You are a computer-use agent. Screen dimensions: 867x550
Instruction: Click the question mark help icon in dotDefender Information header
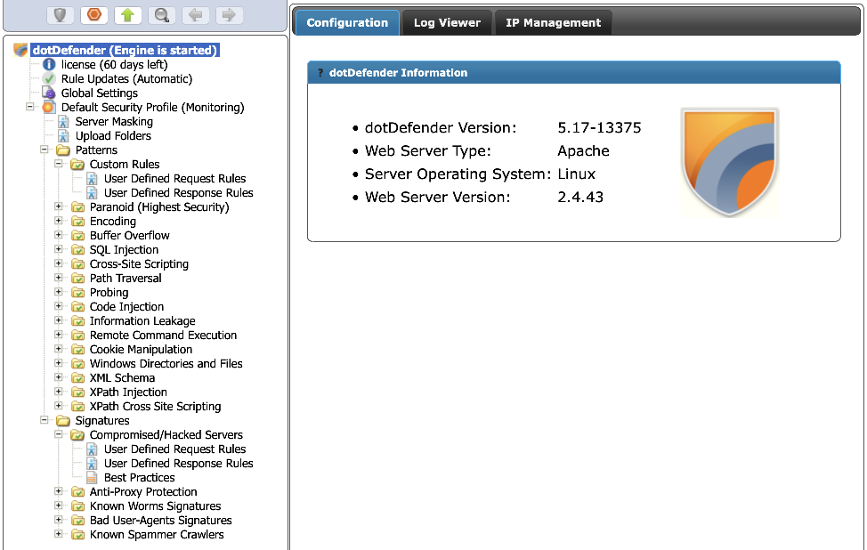pyautogui.click(x=320, y=72)
